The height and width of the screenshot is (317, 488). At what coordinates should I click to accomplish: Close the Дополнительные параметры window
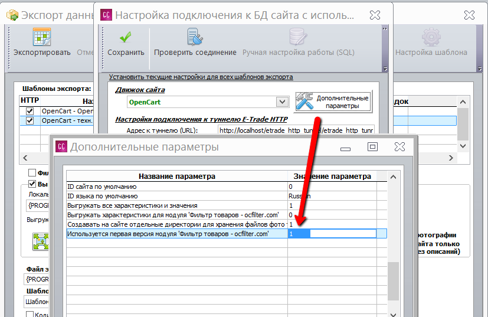click(399, 146)
